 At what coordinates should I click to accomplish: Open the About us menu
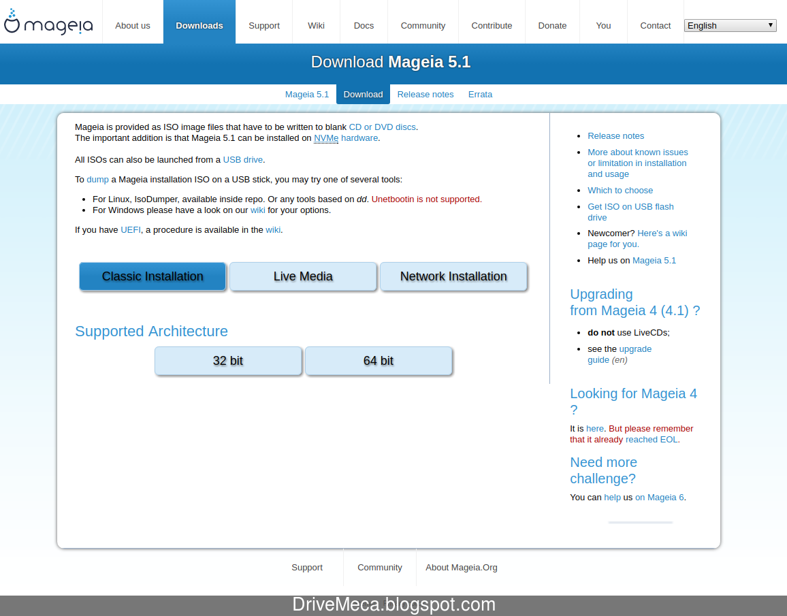[x=133, y=26]
